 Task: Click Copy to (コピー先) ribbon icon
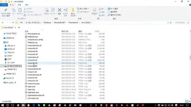click(53, 11)
